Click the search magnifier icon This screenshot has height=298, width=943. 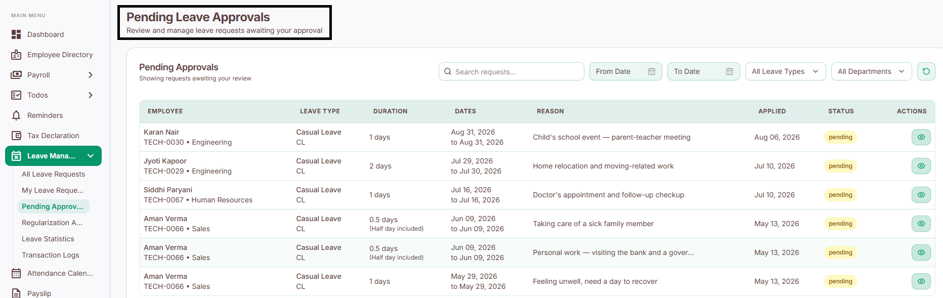pyautogui.click(x=448, y=71)
